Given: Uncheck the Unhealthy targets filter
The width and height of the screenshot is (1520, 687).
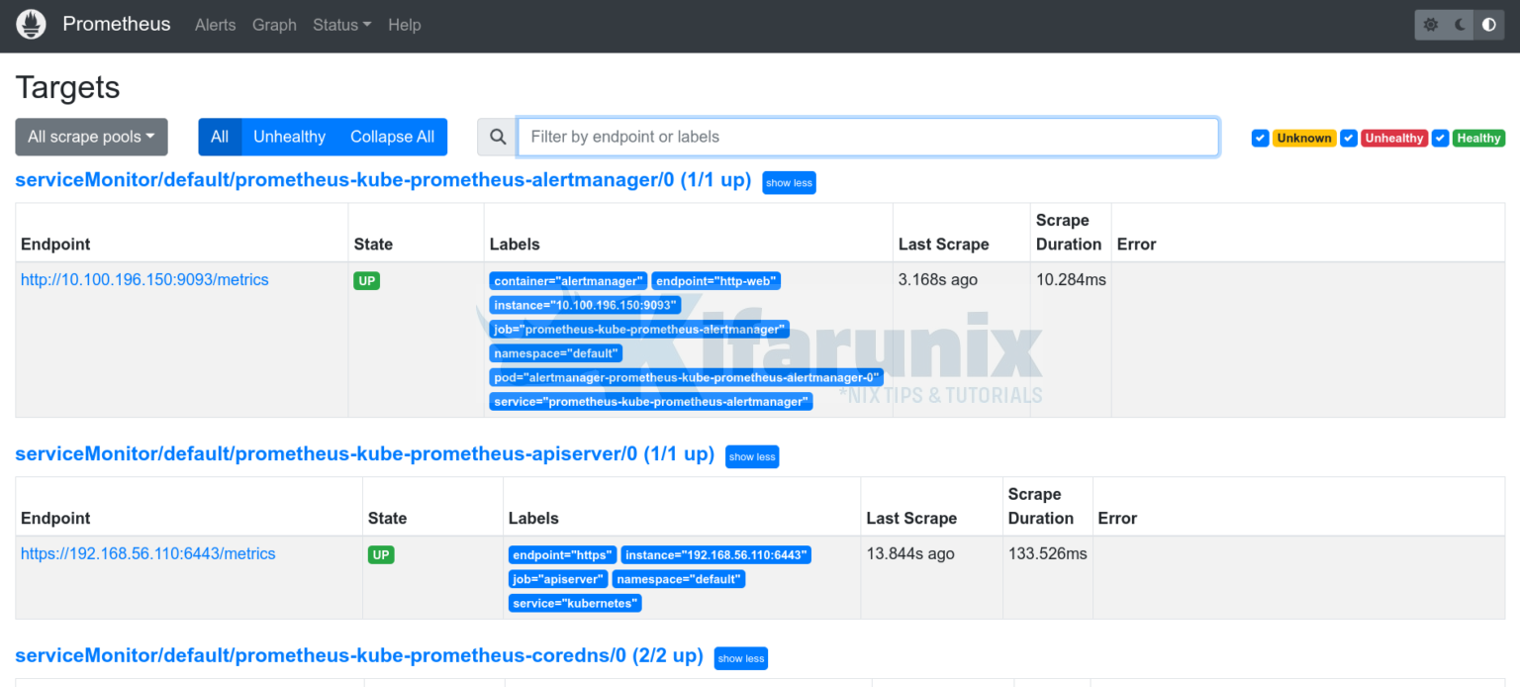Looking at the screenshot, I should click(1348, 138).
